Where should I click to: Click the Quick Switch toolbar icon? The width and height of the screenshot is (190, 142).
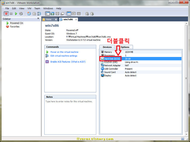click(57, 13)
